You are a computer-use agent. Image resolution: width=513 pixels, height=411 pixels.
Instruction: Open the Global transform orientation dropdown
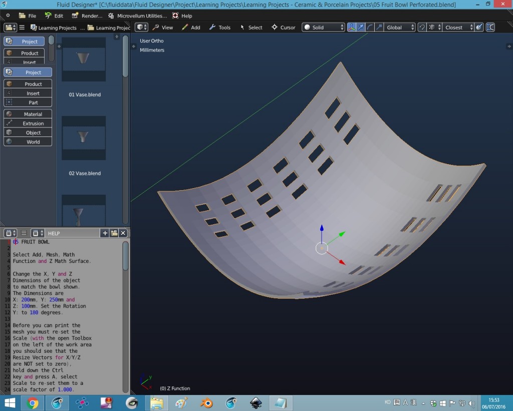tap(399, 27)
